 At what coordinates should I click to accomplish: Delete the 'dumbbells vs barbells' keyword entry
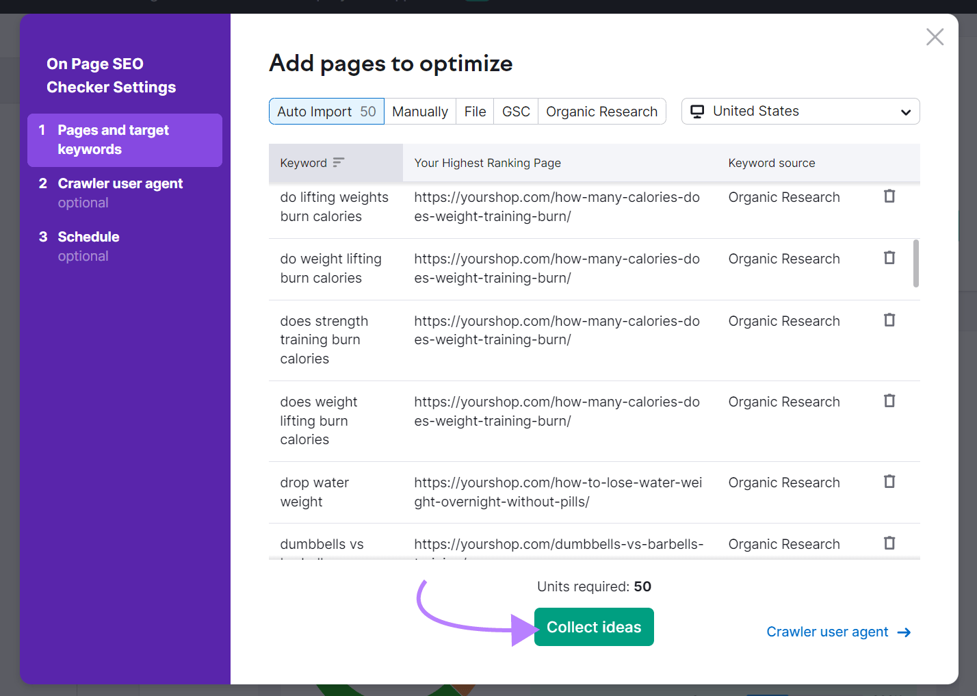(x=889, y=543)
